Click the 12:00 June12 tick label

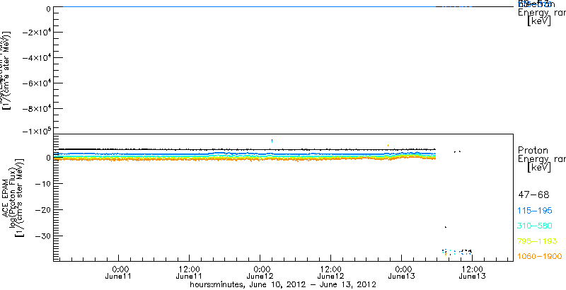(330, 272)
